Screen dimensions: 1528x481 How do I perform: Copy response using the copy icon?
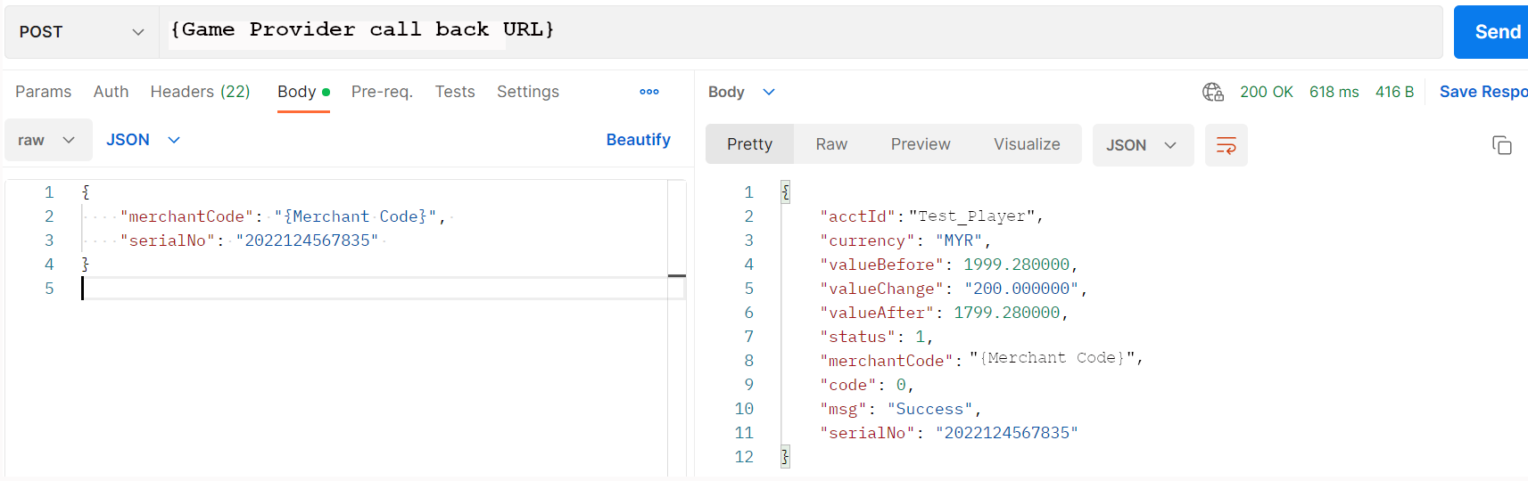tap(1501, 145)
